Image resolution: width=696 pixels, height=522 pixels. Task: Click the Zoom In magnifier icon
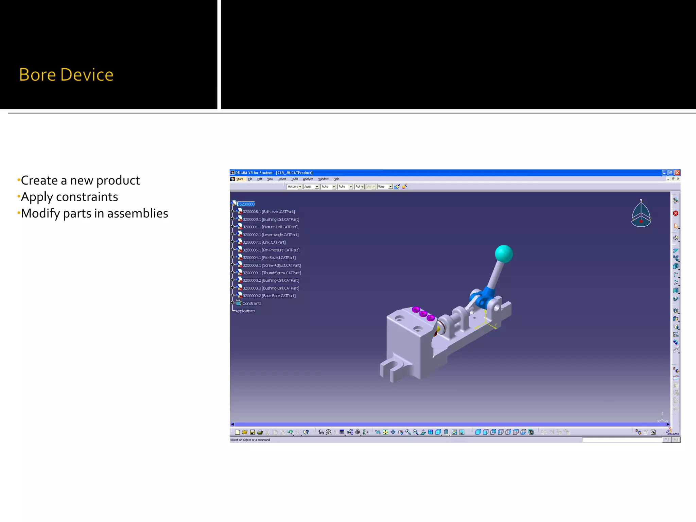click(x=408, y=432)
